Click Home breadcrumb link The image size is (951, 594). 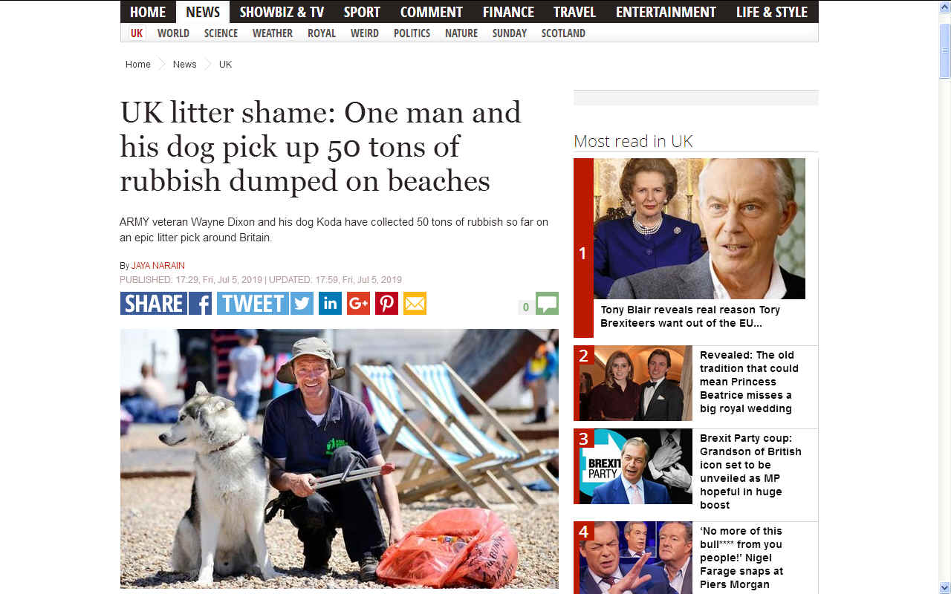click(138, 65)
